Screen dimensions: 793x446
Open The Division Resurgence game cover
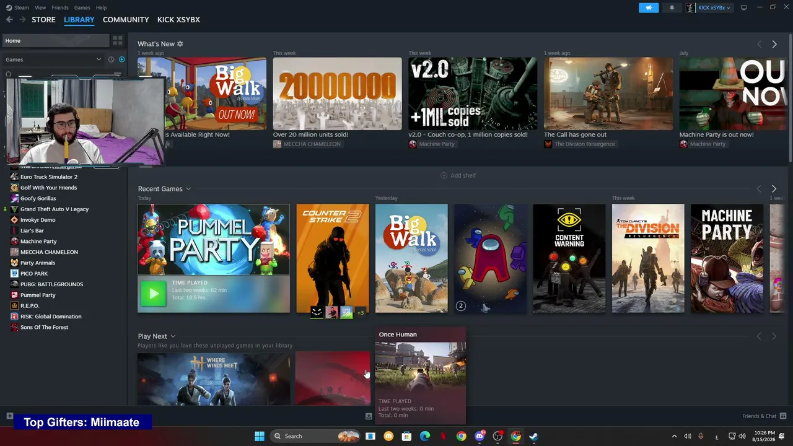648,258
